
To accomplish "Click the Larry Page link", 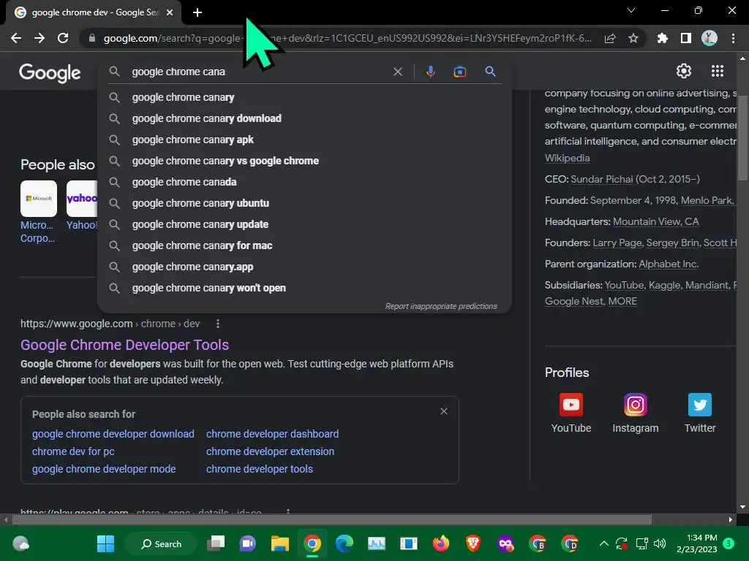I will click(x=617, y=243).
